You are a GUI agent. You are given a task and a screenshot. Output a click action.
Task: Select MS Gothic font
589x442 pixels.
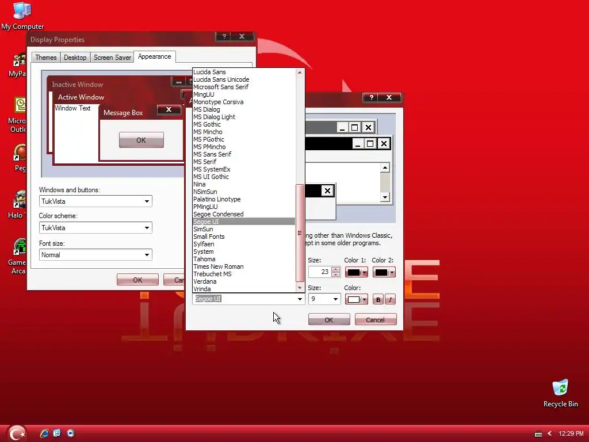244,124
